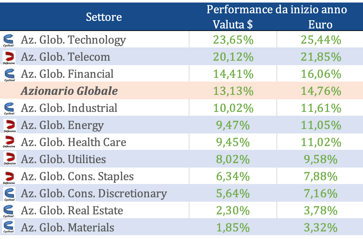
Task: Select the 23,65% Technology dollar performance cell
Action: [233, 40]
